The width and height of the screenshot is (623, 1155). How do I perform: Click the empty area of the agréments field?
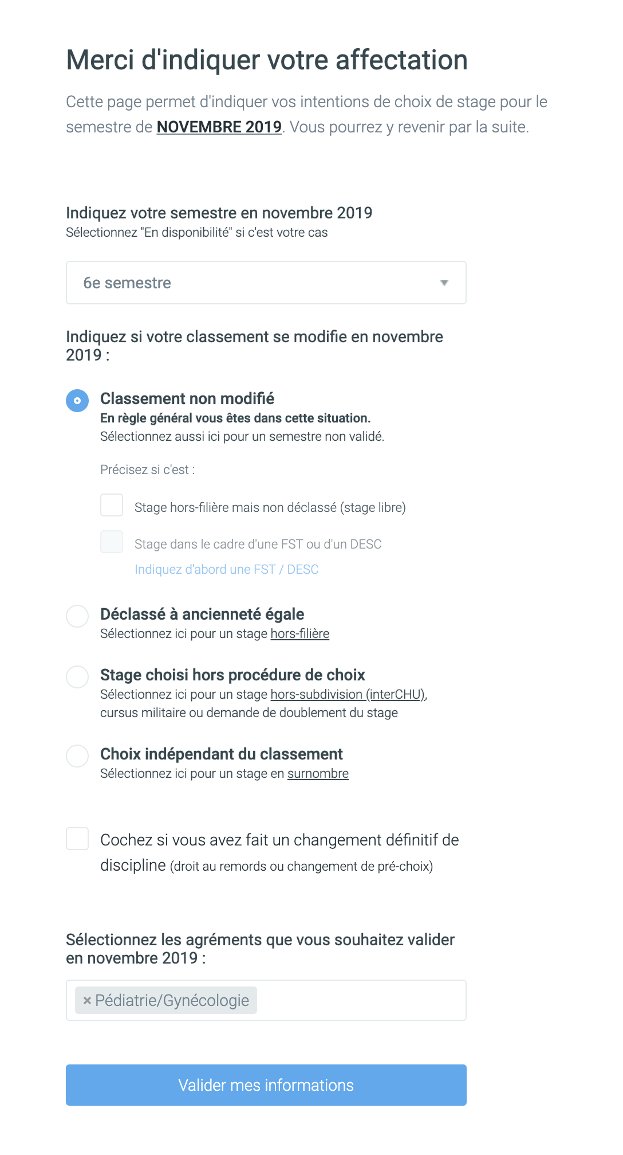click(x=361, y=1001)
